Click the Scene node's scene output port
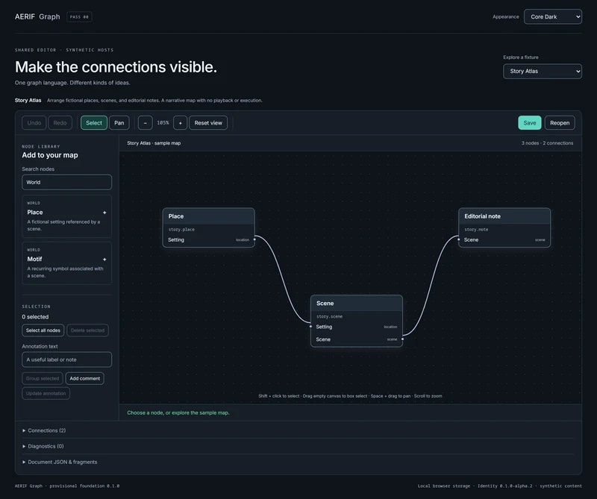Screen dimensions: 597x499 (402, 339)
